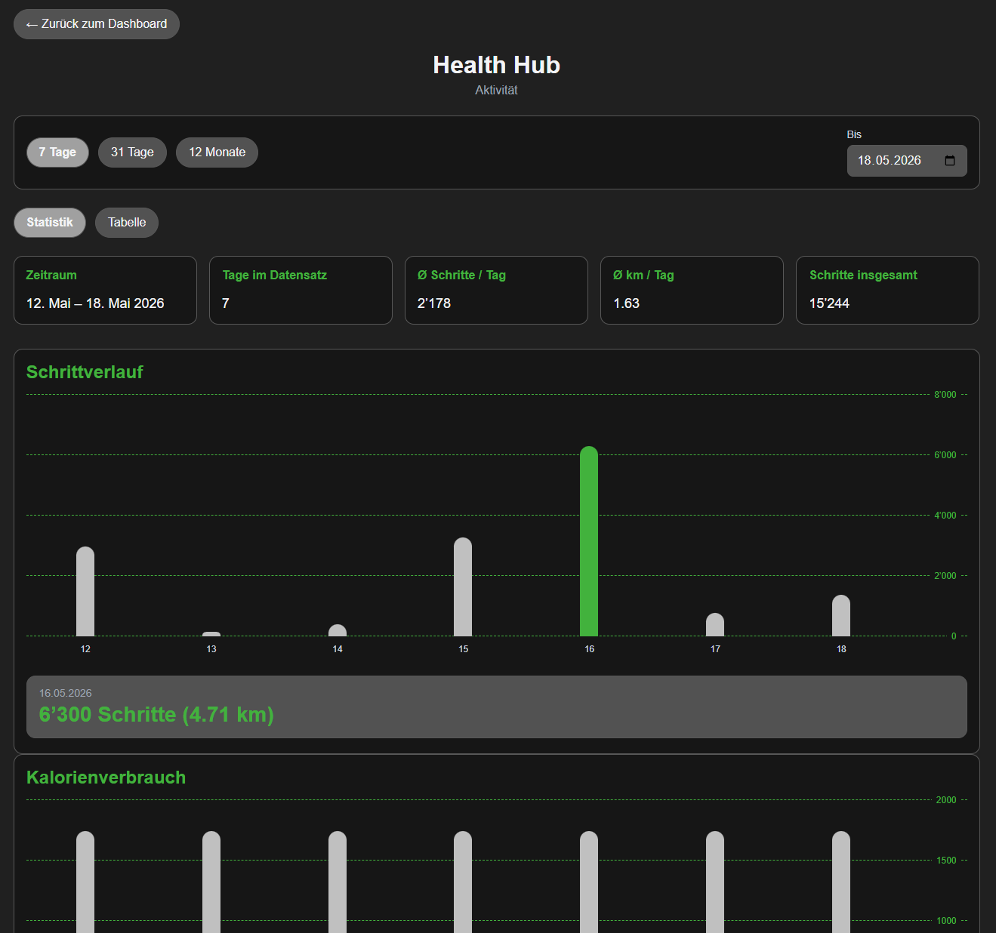Image resolution: width=996 pixels, height=933 pixels.
Task: Open the Statistik tab
Action: point(50,223)
